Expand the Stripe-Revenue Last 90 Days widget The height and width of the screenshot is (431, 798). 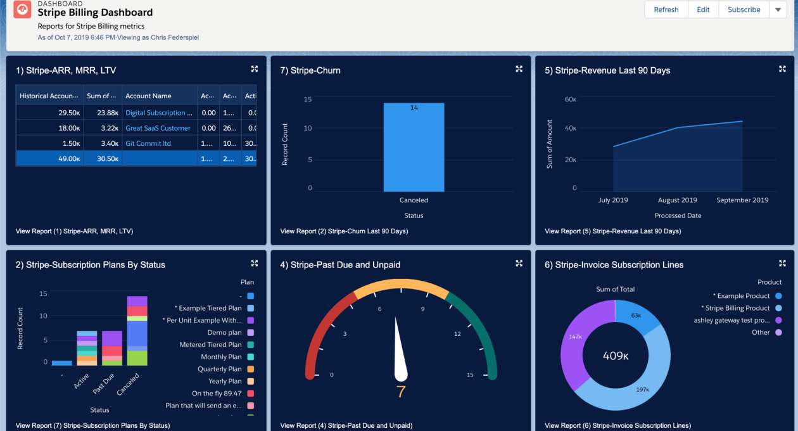point(782,69)
